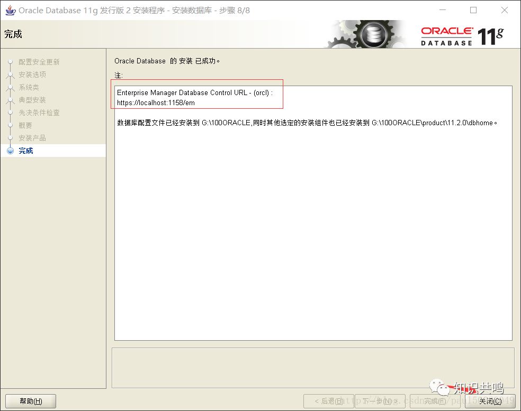Select the 先决条件检查 step

39,113
